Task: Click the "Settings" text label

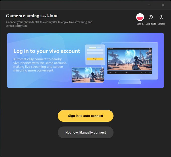Action: 161,24
